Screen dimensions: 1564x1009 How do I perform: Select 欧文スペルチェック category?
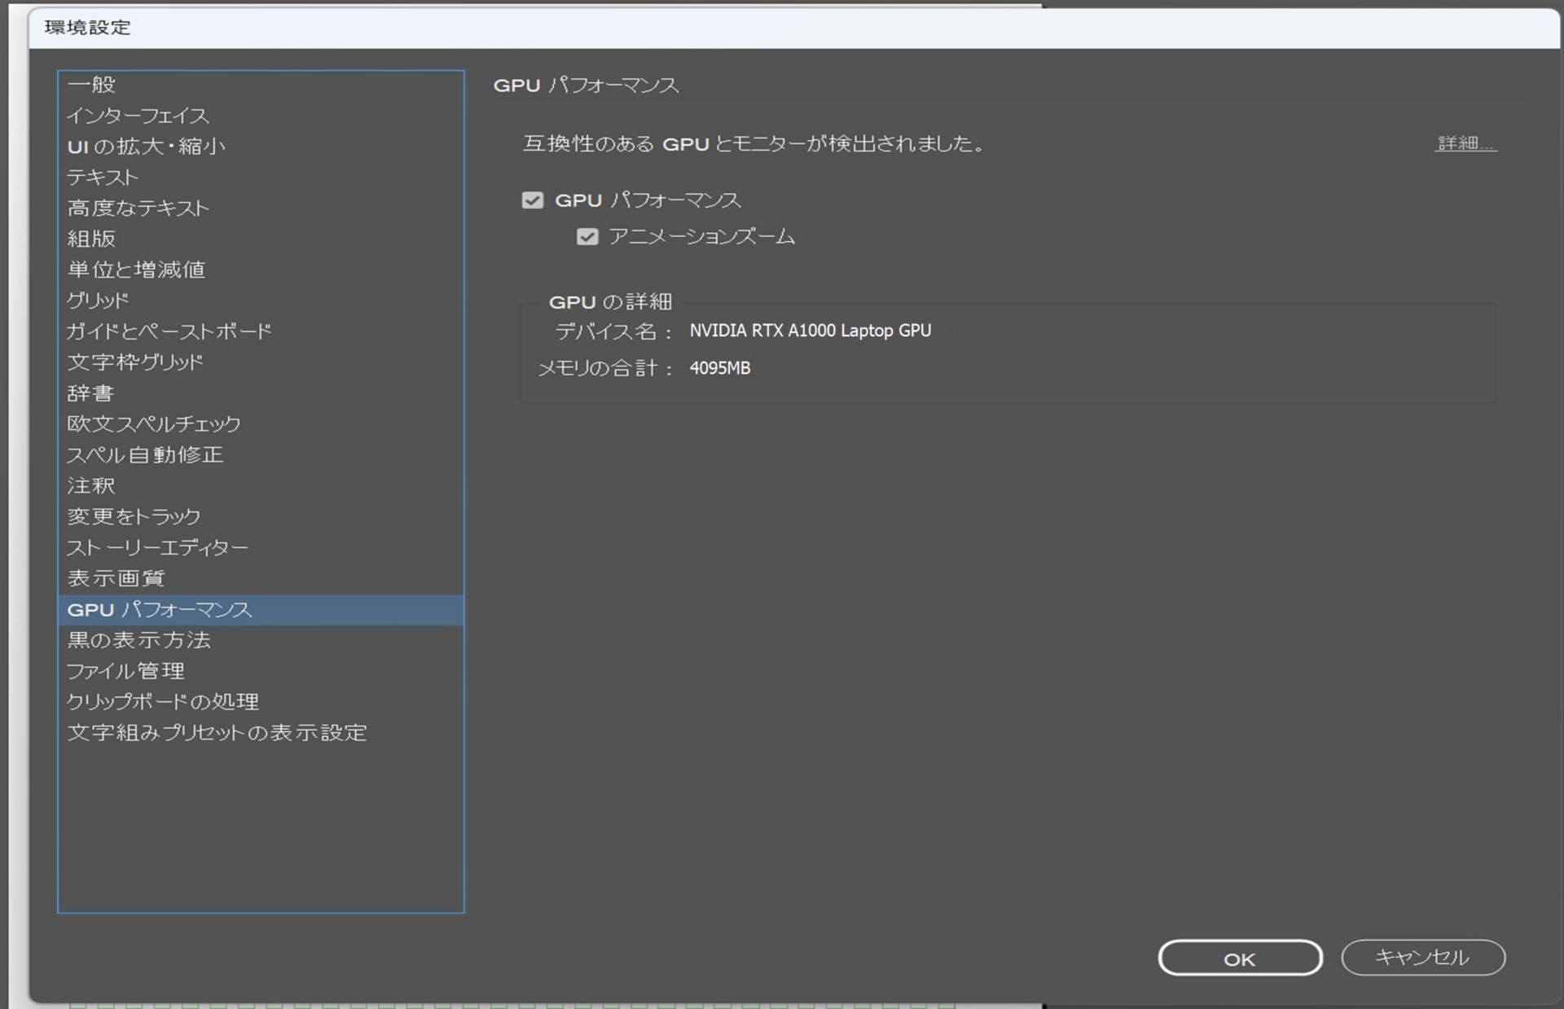tap(154, 423)
